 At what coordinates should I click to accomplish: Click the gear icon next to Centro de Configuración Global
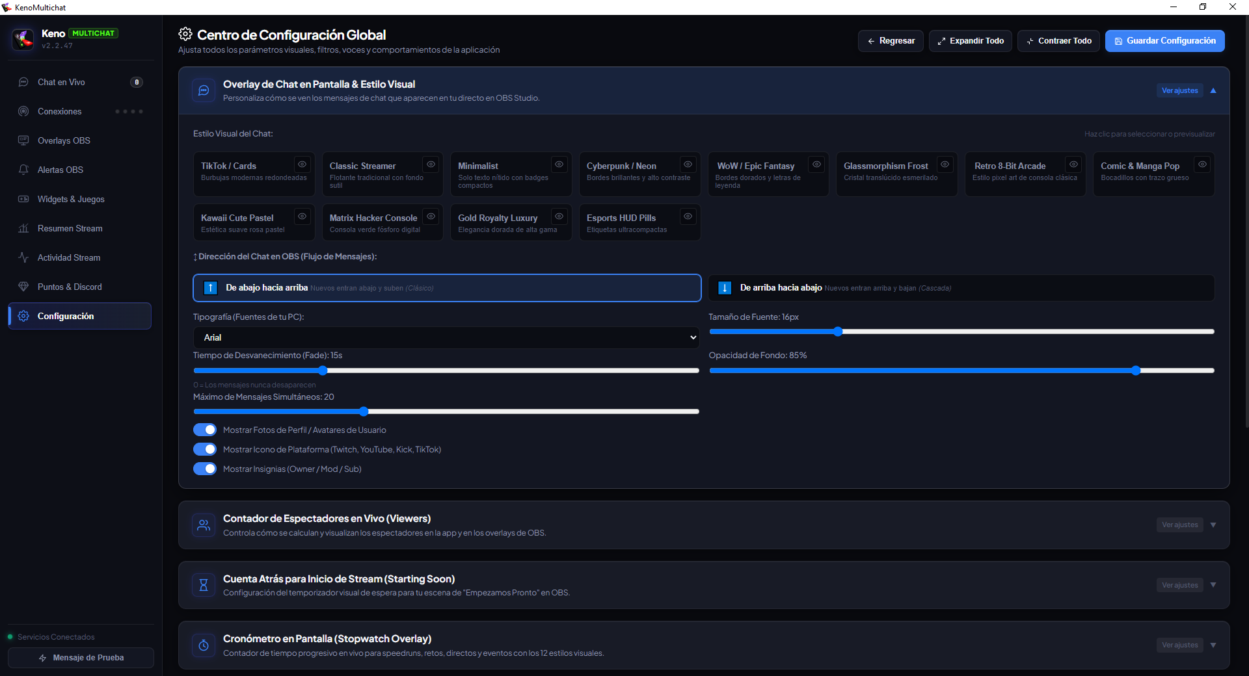click(185, 34)
